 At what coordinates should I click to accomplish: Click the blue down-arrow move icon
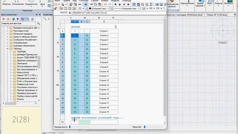point(115,4)
